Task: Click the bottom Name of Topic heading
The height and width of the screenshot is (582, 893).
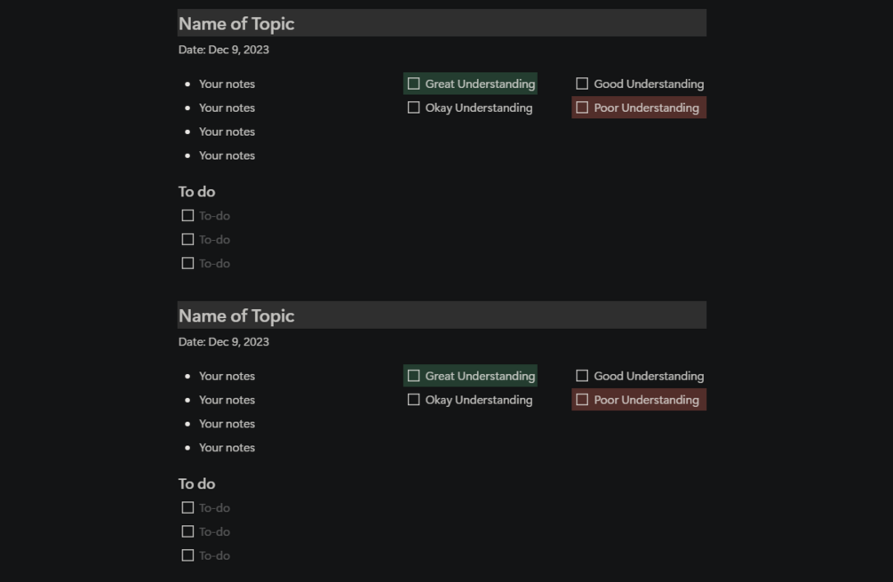Action: pos(236,315)
